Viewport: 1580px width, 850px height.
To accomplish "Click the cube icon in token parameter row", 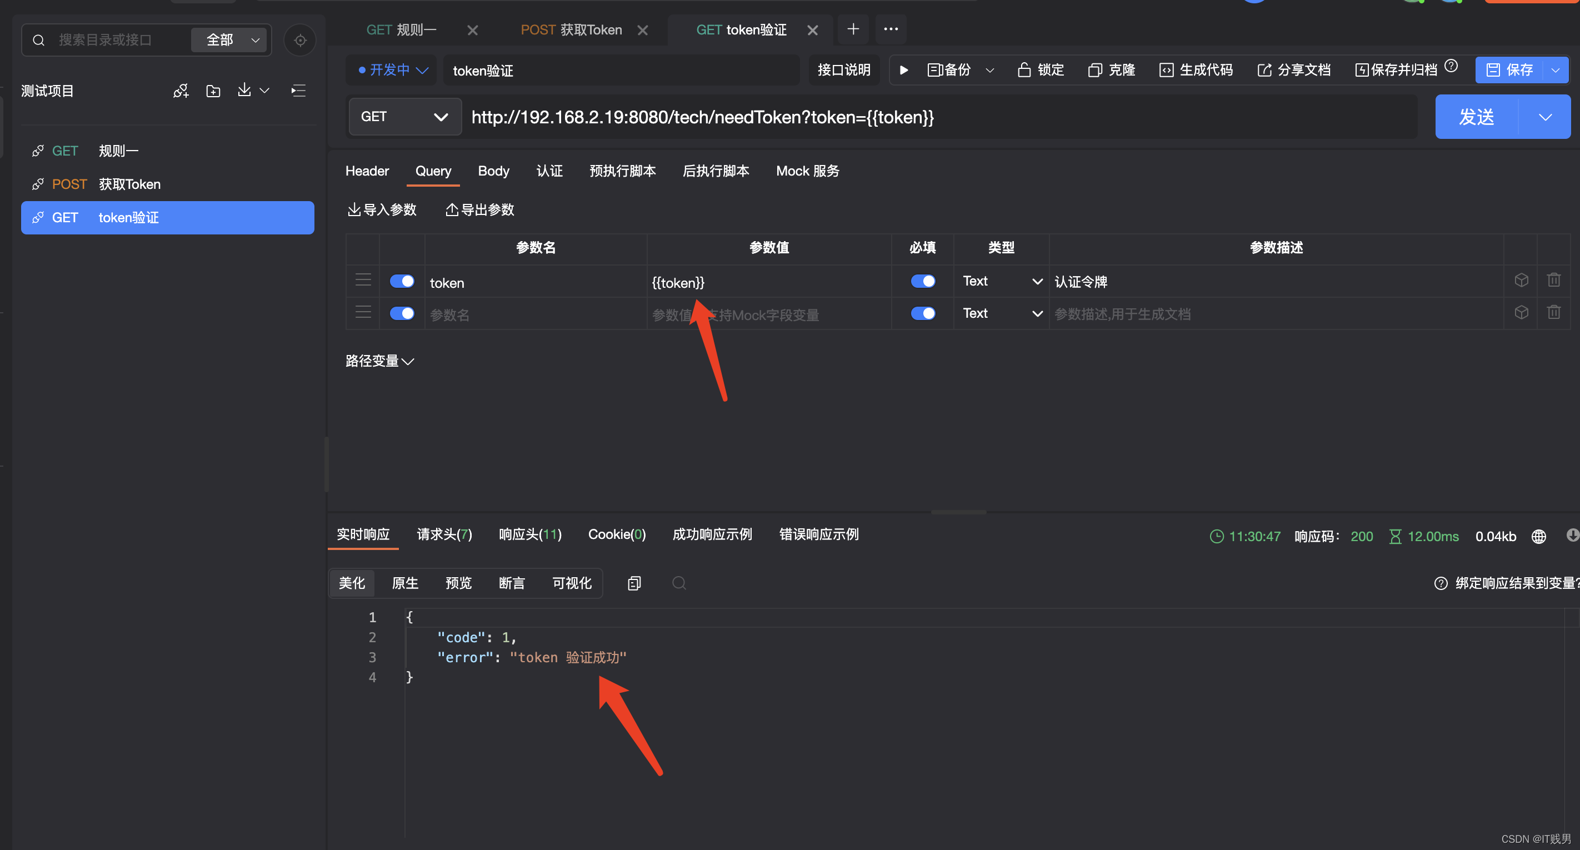I will tap(1521, 281).
